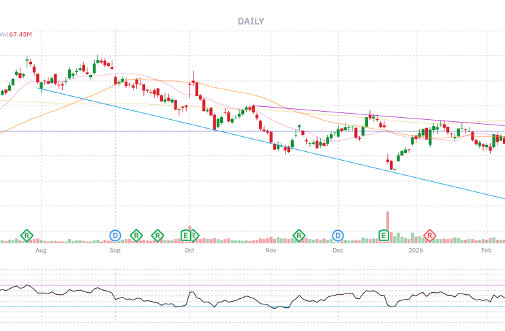Click the green R marker before August
This screenshot has width=505, height=331.
pos(27,236)
